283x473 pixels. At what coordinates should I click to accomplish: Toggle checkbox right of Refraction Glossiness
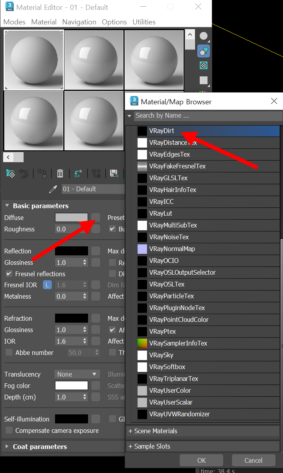[112, 330]
